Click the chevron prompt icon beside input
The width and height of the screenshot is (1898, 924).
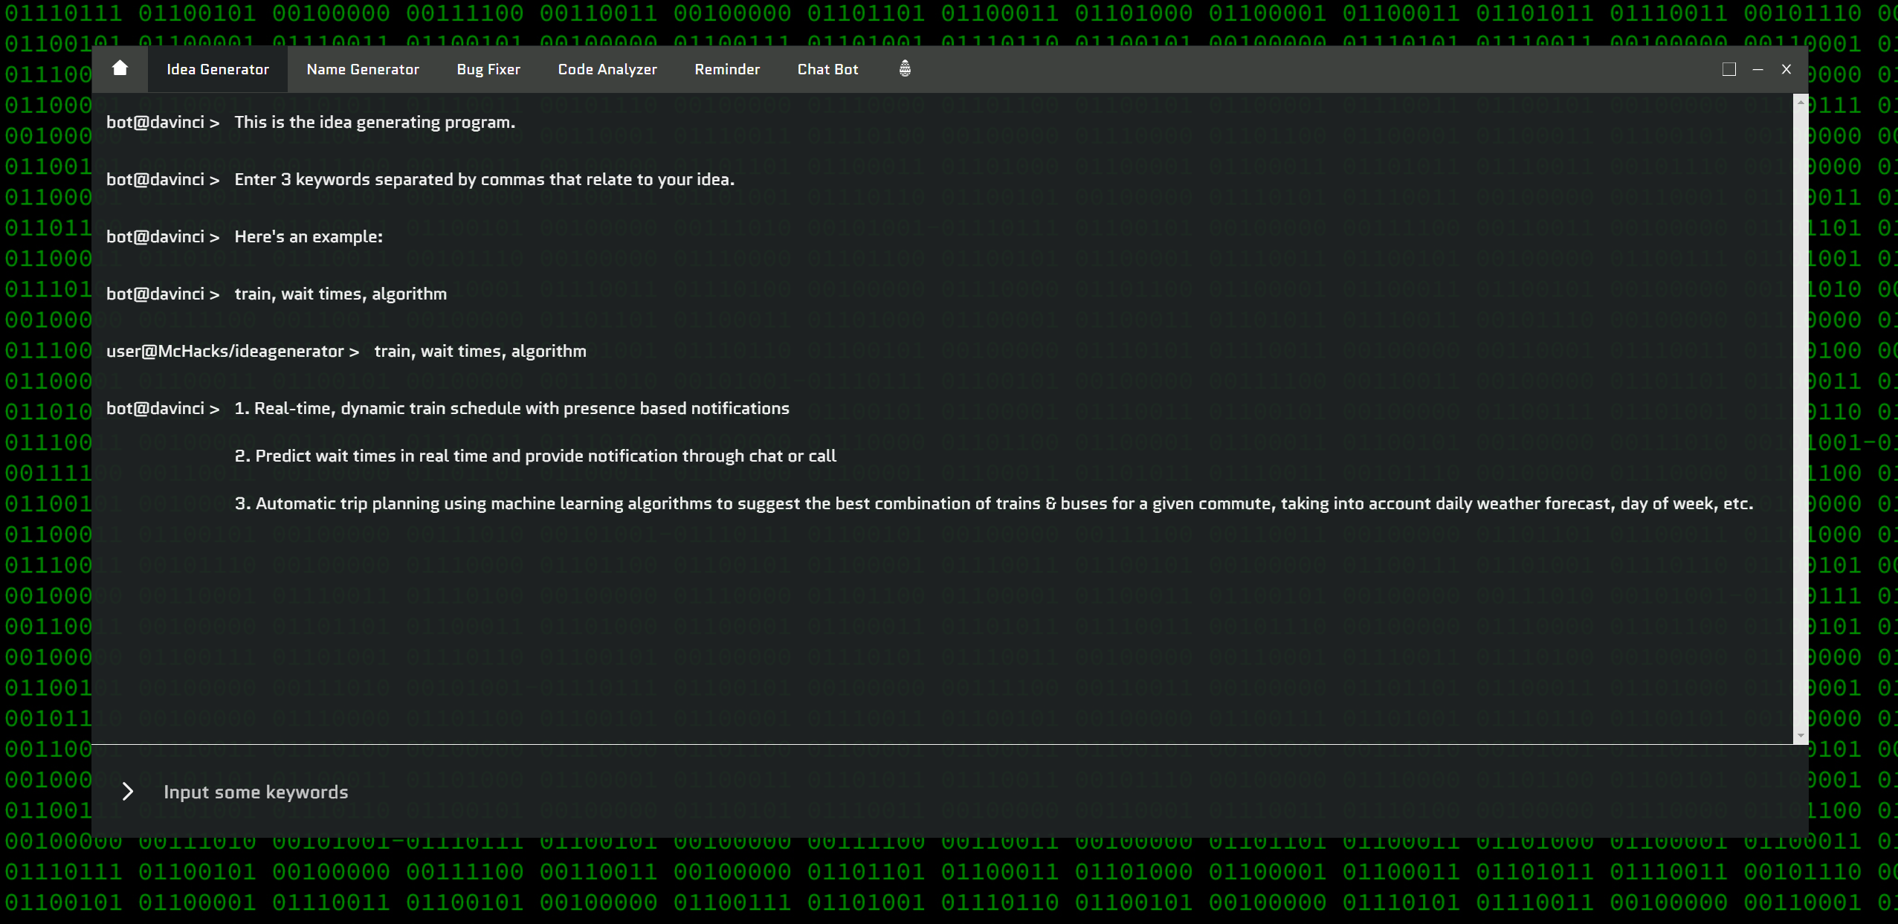pyautogui.click(x=128, y=792)
